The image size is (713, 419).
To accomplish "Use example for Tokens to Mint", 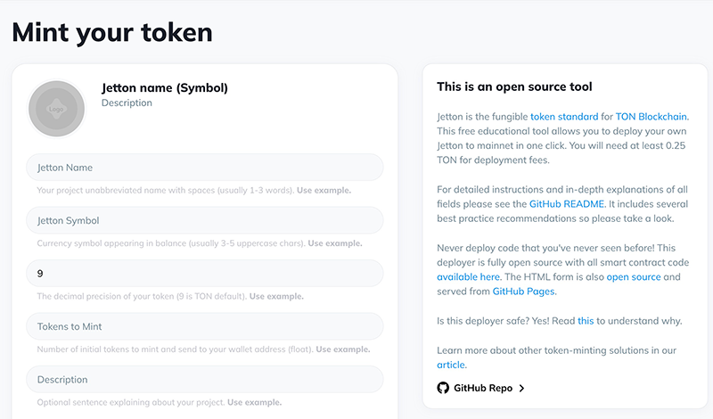I will click(343, 349).
